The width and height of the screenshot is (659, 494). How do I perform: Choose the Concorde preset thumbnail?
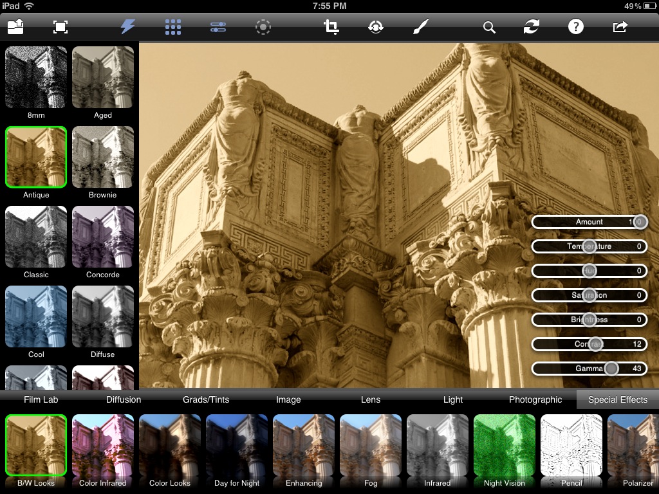[x=103, y=237]
